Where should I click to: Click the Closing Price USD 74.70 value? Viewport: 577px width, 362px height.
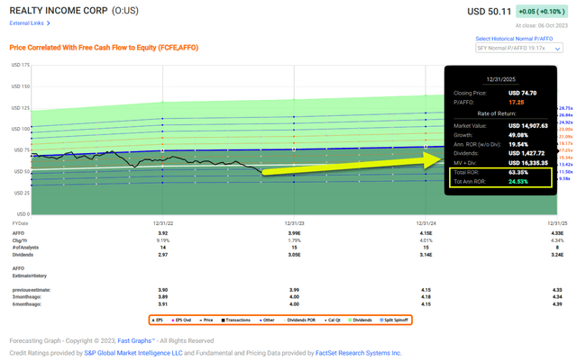click(523, 93)
